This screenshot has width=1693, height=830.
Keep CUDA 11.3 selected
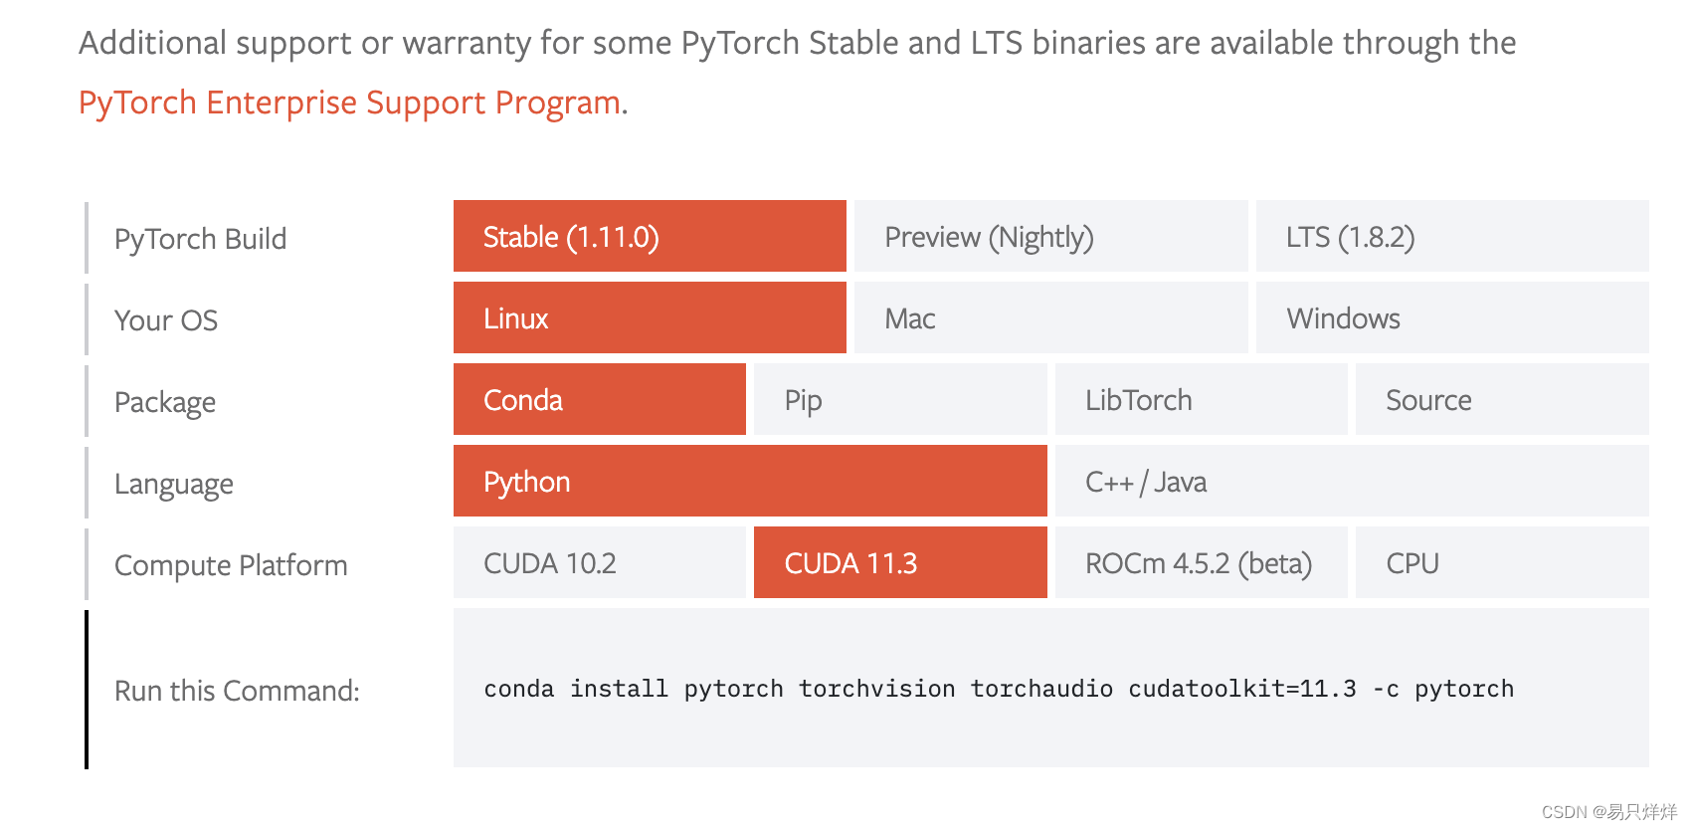[x=898, y=563]
